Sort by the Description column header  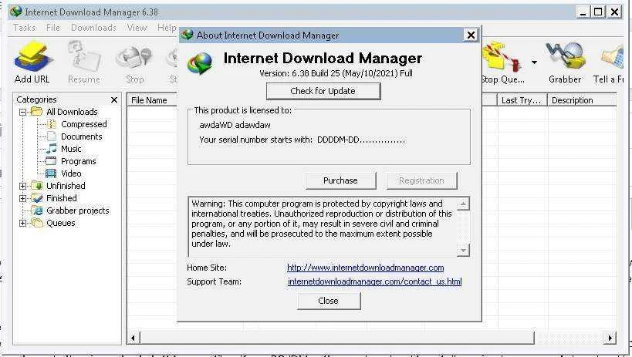click(x=582, y=100)
